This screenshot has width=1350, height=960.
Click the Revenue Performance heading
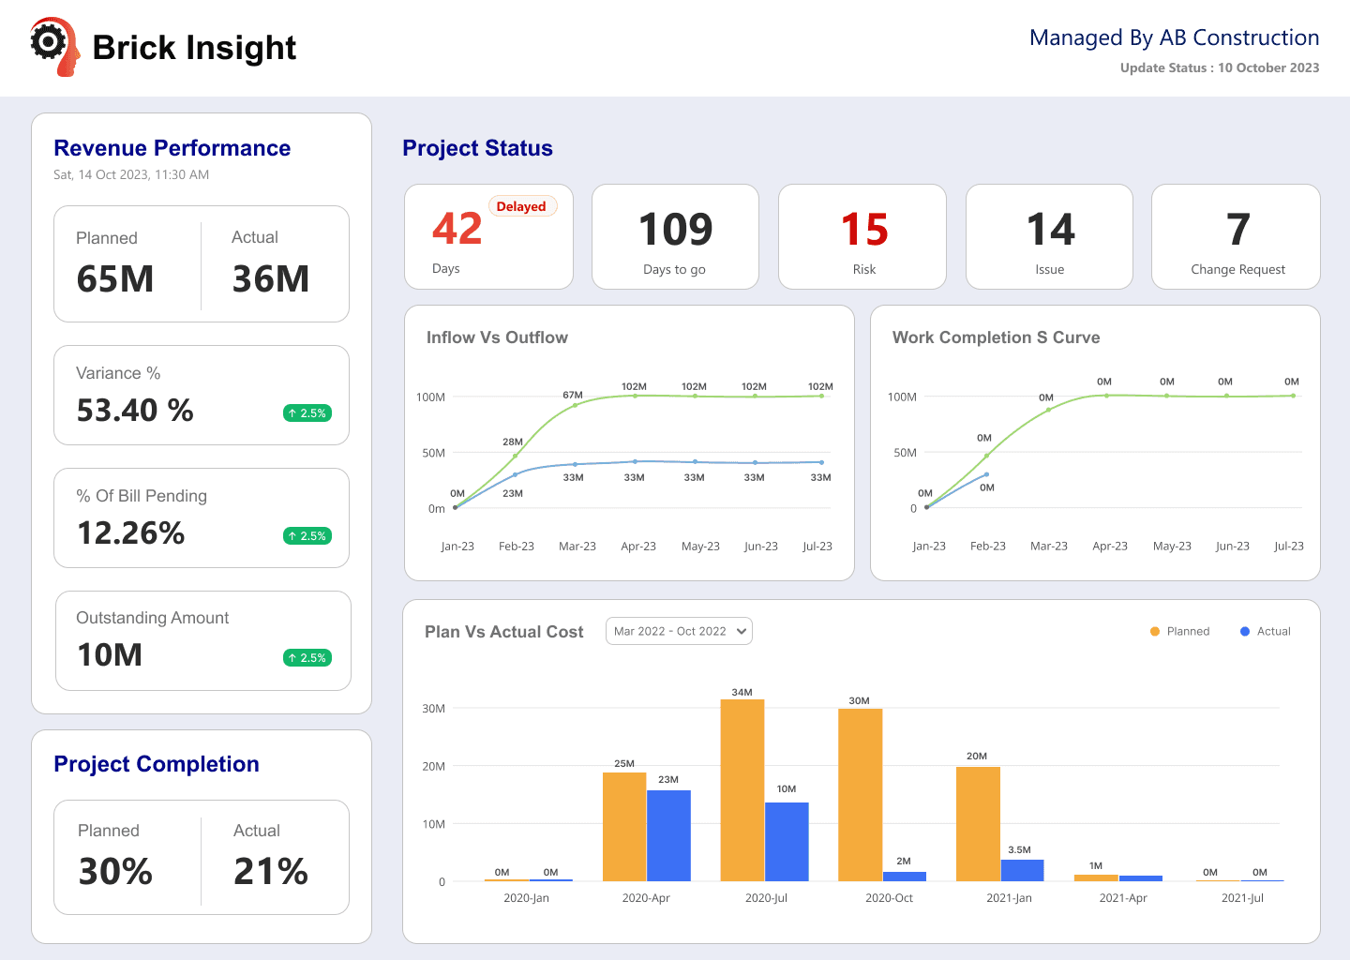(172, 148)
